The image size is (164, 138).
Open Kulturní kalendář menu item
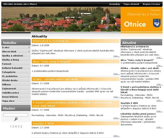coord(12,68)
